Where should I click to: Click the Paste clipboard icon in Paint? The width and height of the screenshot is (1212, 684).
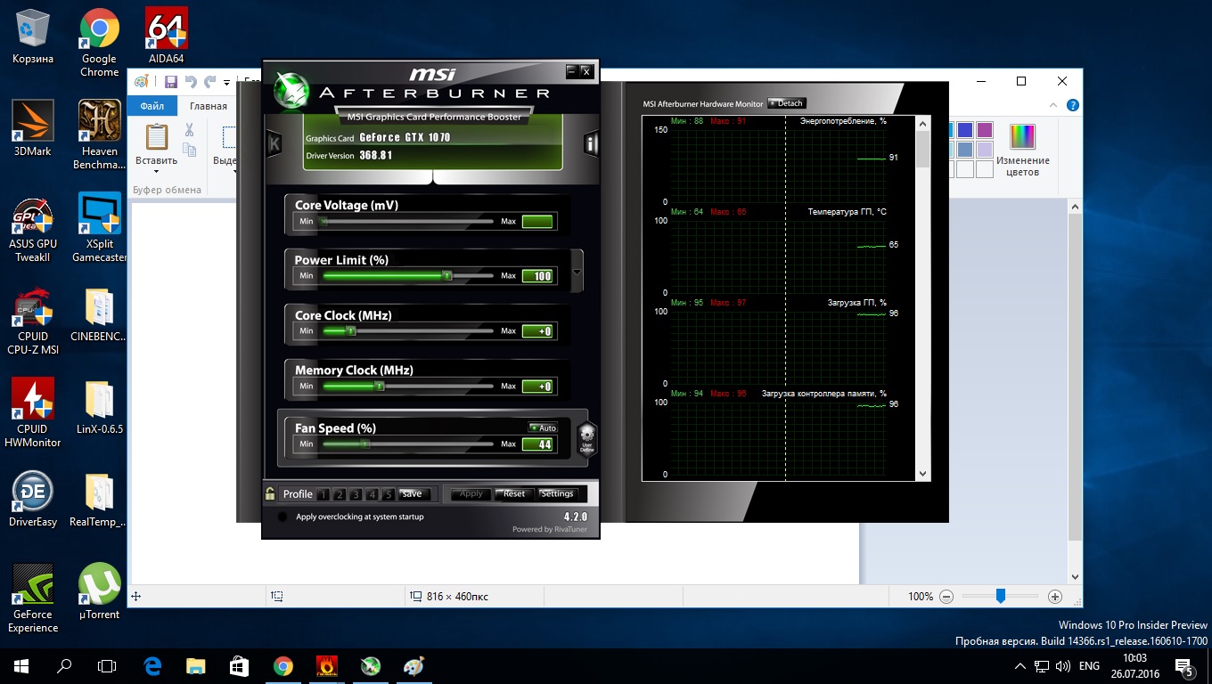157,137
